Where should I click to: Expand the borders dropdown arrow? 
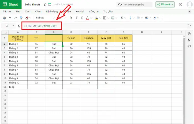[108, 18]
